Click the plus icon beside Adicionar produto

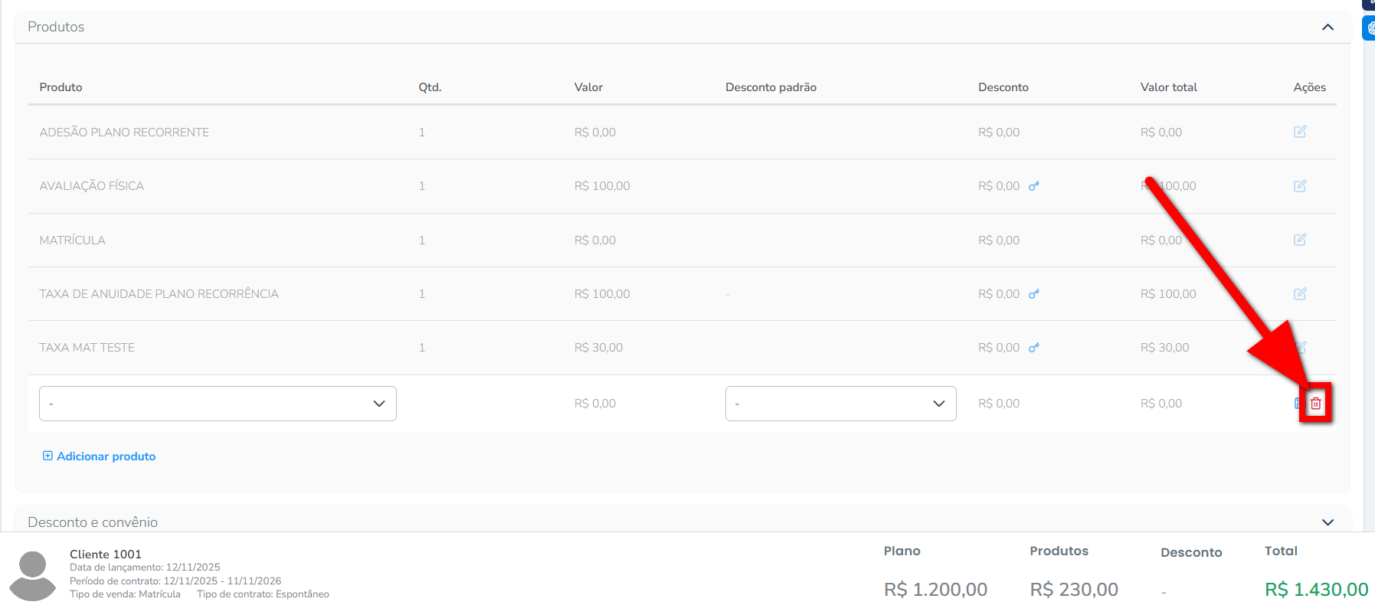tap(47, 456)
